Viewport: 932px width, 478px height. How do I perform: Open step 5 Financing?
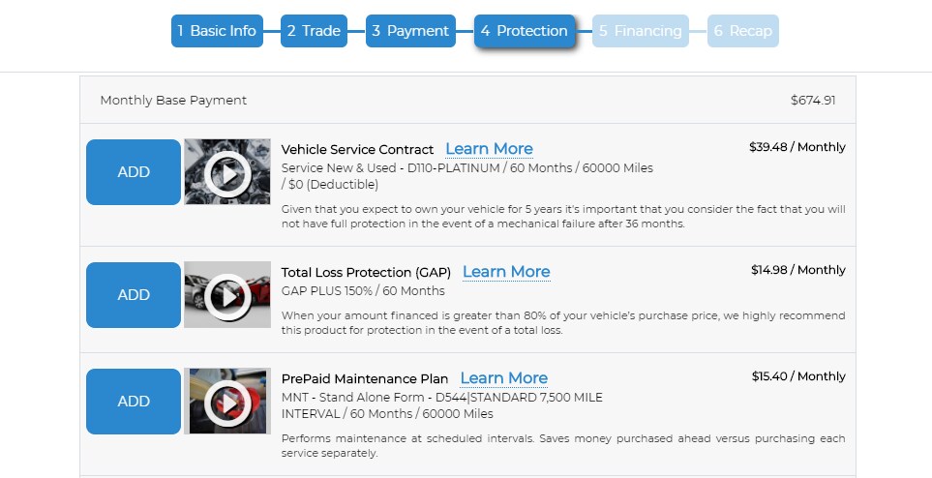tap(640, 31)
